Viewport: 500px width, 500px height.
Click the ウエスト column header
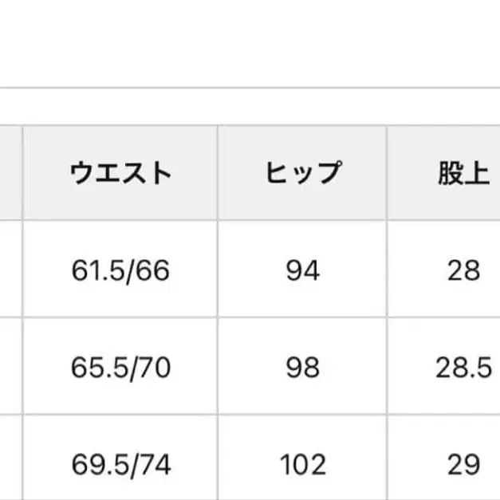[x=120, y=173]
